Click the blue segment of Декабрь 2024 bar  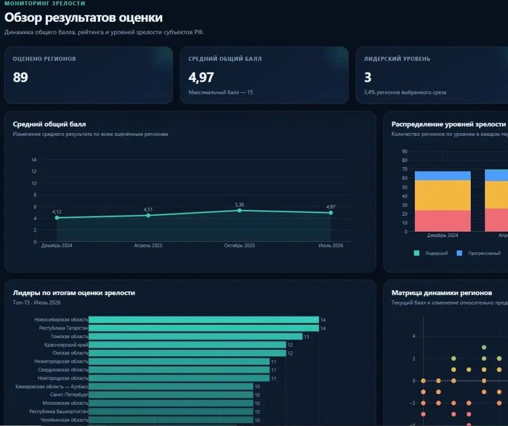coord(443,176)
